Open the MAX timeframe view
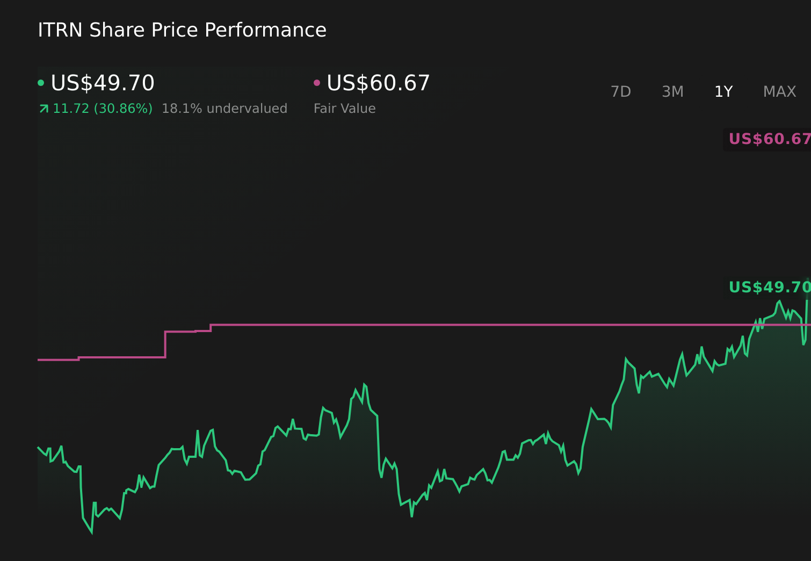 coord(779,91)
